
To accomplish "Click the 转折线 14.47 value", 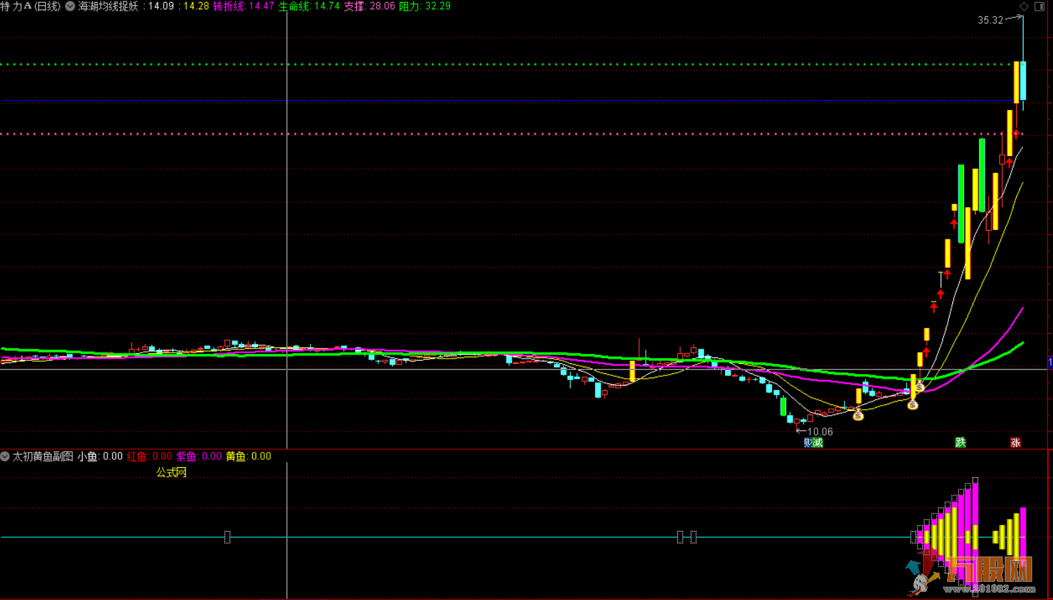I will point(243,6).
